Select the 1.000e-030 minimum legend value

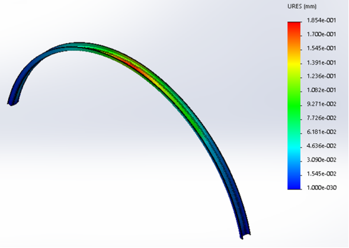point(321,188)
